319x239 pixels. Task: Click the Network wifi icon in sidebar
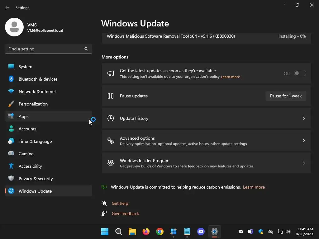click(x=11, y=91)
